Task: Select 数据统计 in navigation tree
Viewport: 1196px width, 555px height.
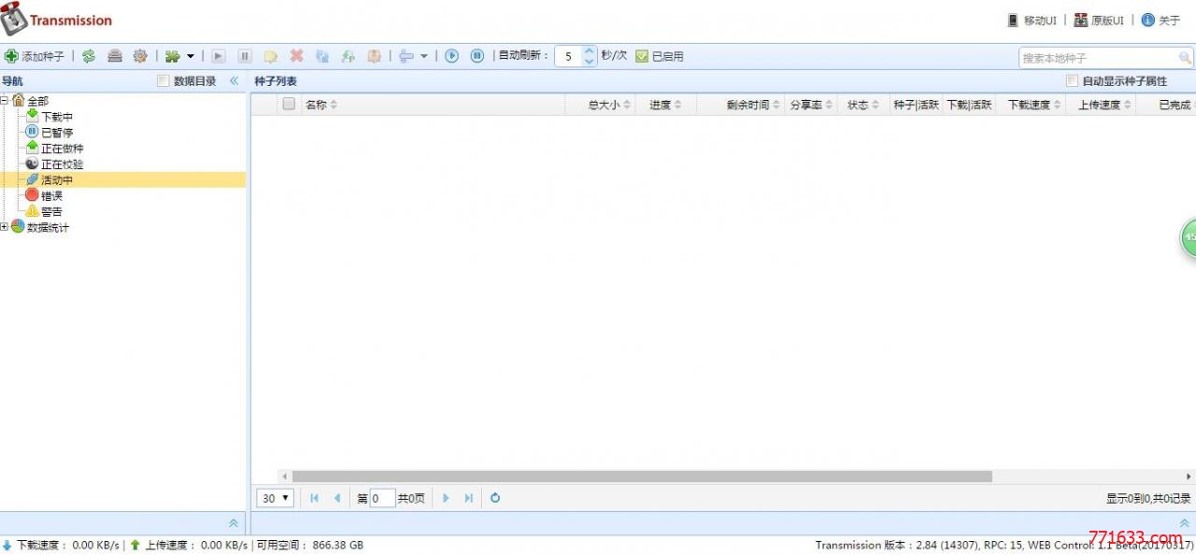Action: point(48,228)
